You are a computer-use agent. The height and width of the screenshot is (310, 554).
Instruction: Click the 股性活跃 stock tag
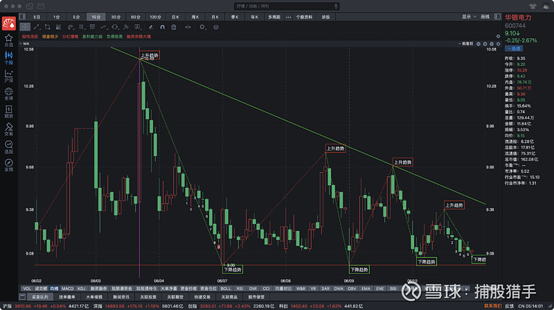pyautogui.click(x=30, y=37)
